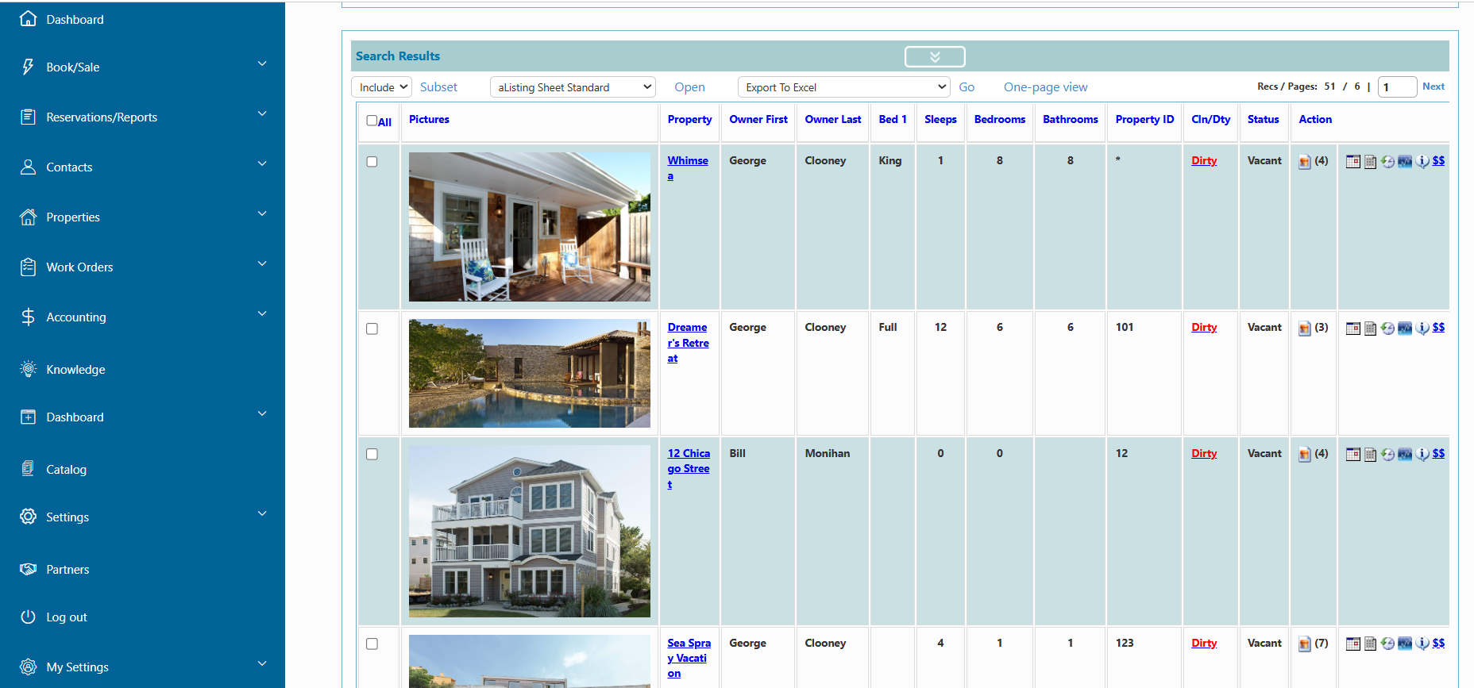Open the documents icon beside (3) for Dreamer's Retreat
Screen dimensions: 1474x688
(1305, 329)
